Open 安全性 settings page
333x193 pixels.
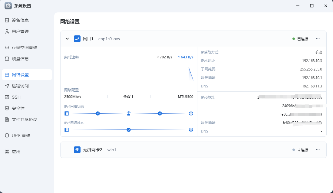coord(18,108)
